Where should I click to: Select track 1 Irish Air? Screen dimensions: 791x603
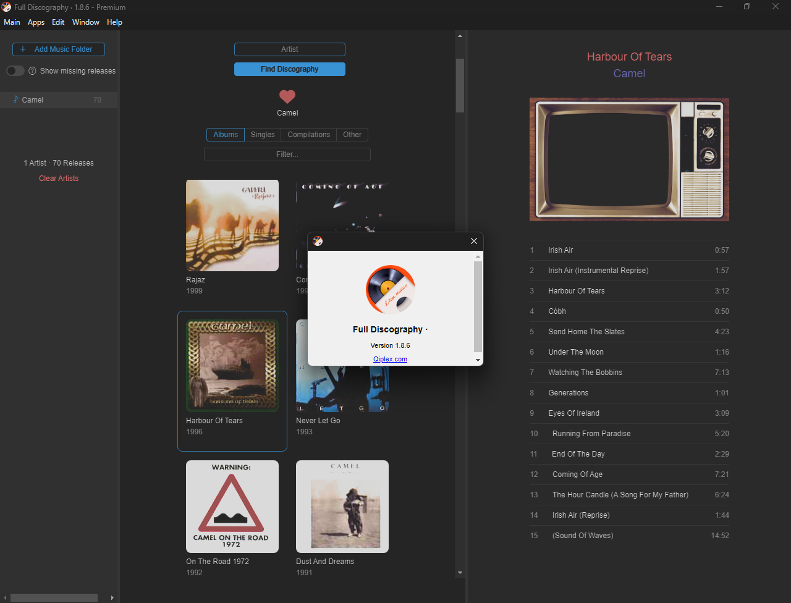pyautogui.click(x=629, y=250)
